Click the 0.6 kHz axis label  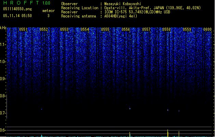click(3, 130)
